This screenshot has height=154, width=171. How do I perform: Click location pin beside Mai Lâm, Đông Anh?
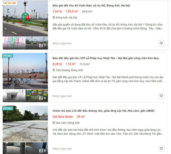pyautogui.click(x=54, y=123)
